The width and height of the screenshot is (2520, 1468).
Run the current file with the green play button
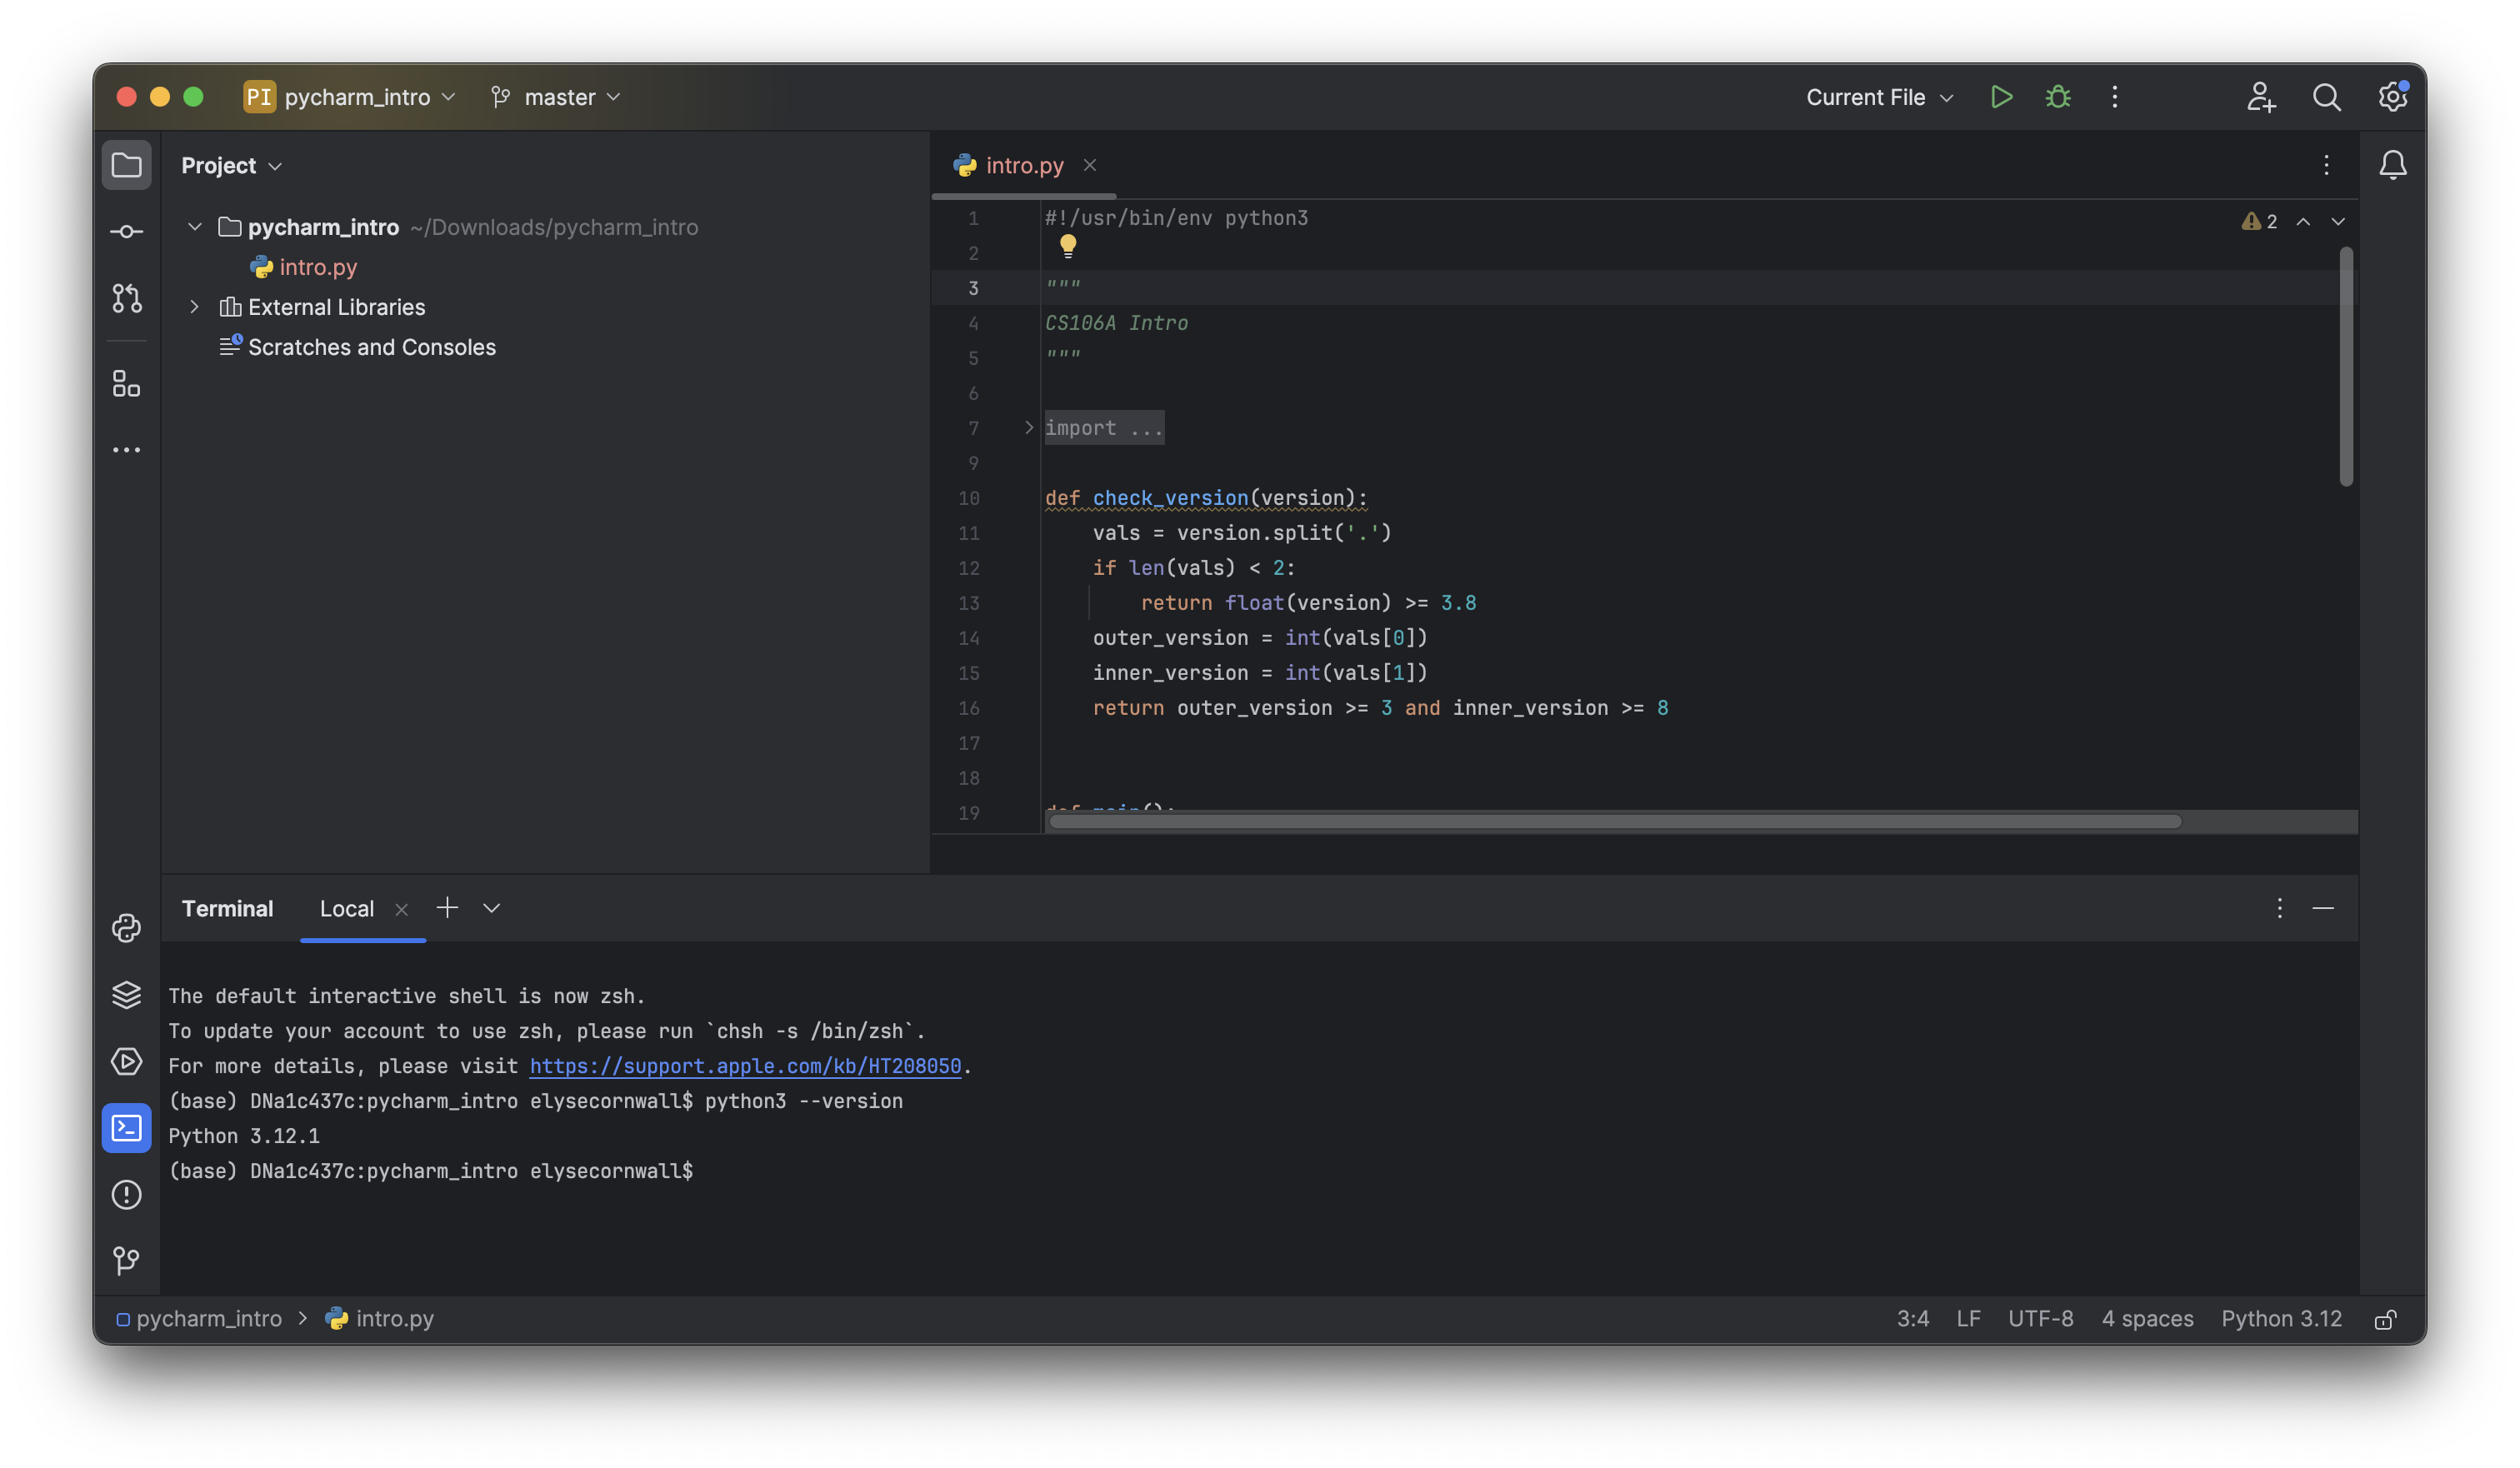pos(2001,97)
